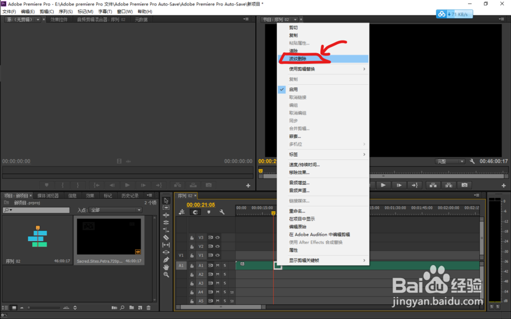This screenshot has height=319, width=511.
Task: Solo audio track A2
Action: [x=225, y=275]
